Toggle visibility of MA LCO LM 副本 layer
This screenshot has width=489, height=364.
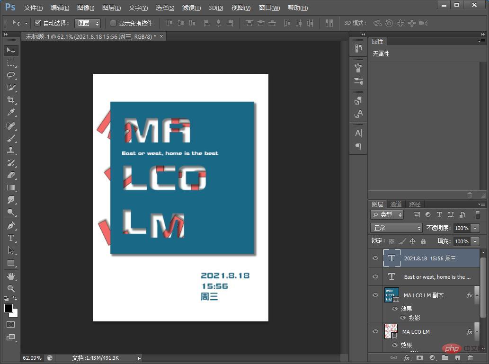pyautogui.click(x=375, y=295)
